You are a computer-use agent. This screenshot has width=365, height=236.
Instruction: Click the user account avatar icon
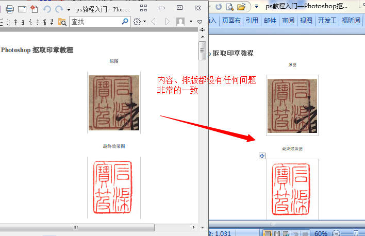[180, 22]
